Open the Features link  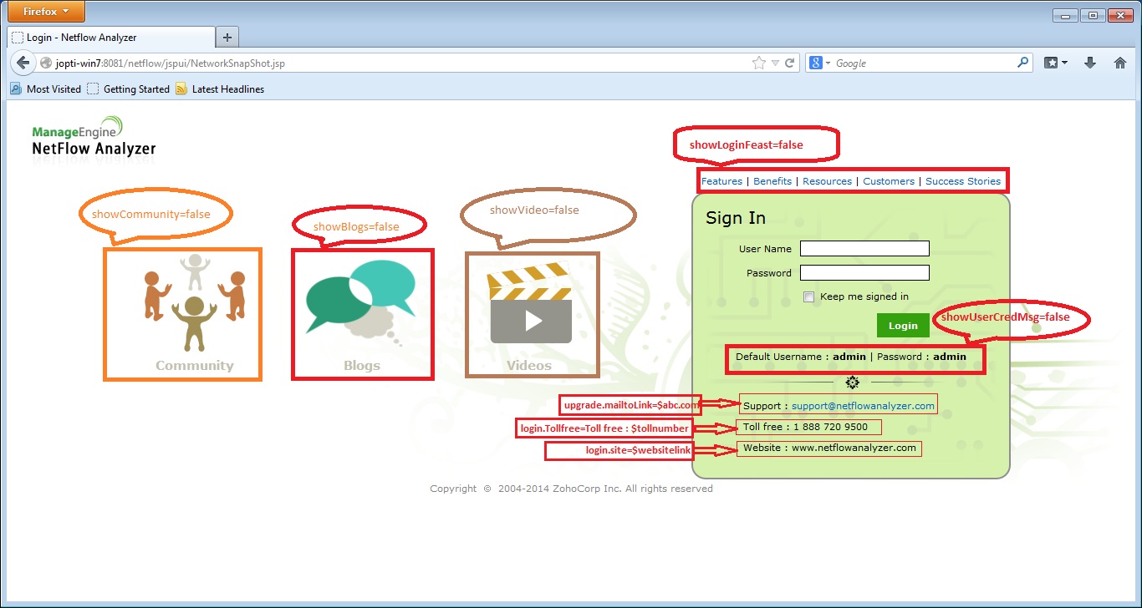(x=721, y=181)
